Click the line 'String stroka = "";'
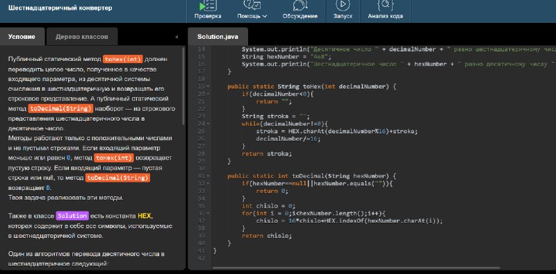The image size is (556, 274). [x=275, y=117]
